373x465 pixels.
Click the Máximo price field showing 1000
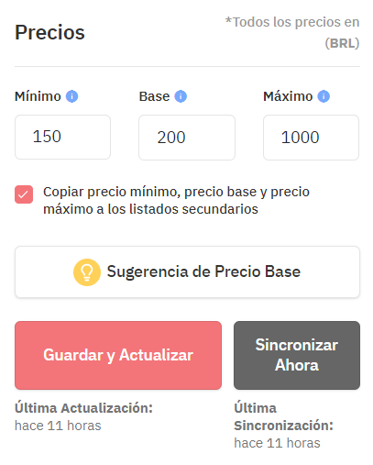point(311,138)
